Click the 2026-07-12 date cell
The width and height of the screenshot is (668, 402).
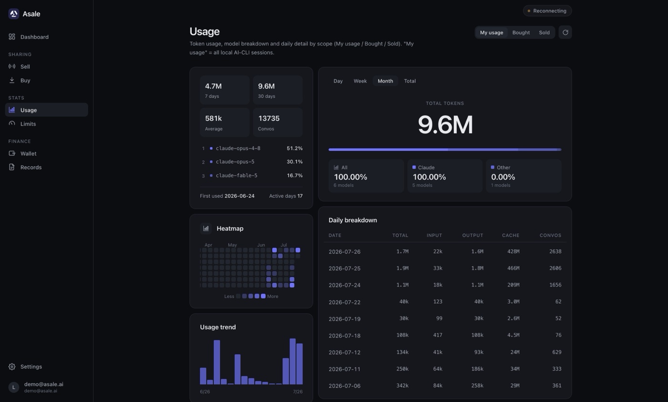click(x=344, y=352)
